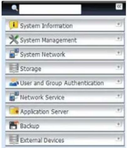This screenshot has height=148, width=127.
Task: Click the User and Group Authentication icon
Action: [x=14, y=82]
